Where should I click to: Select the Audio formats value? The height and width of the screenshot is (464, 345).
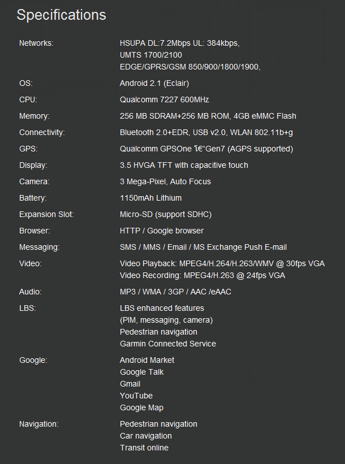175,292
